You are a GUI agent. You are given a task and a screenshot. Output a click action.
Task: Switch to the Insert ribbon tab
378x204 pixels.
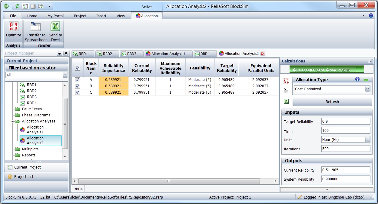(101, 16)
